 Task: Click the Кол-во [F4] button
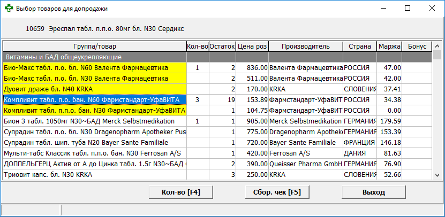(x=181, y=192)
